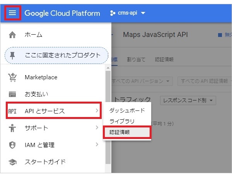Click the (平均 1 分) label
Image resolution: width=232 pixels, height=179 pixels.
(x=162, y=124)
